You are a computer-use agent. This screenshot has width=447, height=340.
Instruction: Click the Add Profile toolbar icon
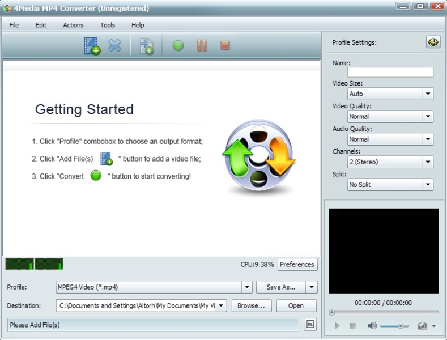(146, 46)
